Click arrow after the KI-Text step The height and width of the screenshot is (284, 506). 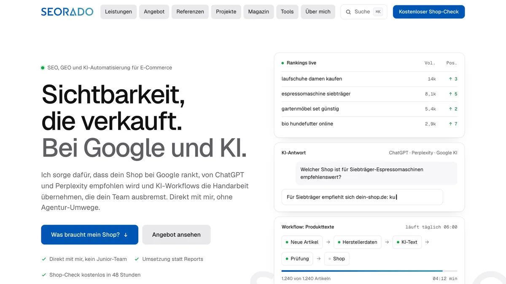coord(427,242)
